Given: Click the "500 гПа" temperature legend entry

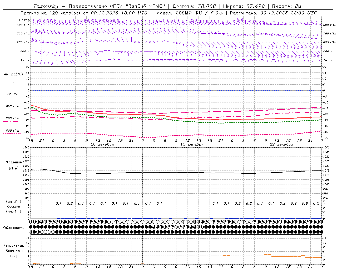Looking at the screenshot, I should click(12, 131).
